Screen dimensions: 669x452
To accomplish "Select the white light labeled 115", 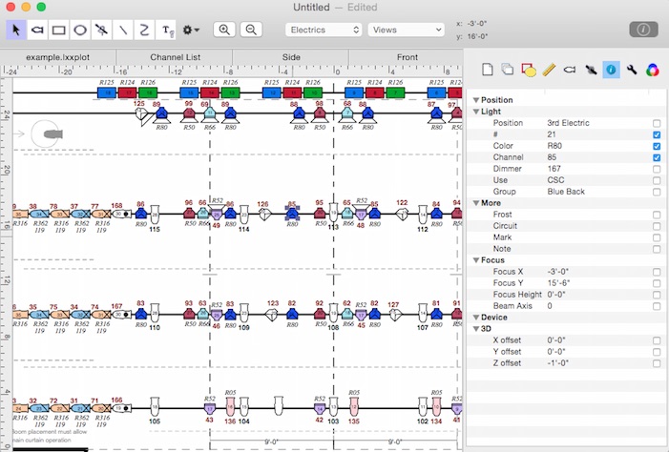I will pos(155,214).
